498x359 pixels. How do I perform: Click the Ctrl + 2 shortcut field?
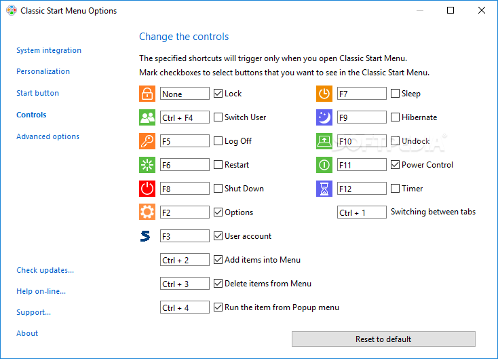coord(185,260)
